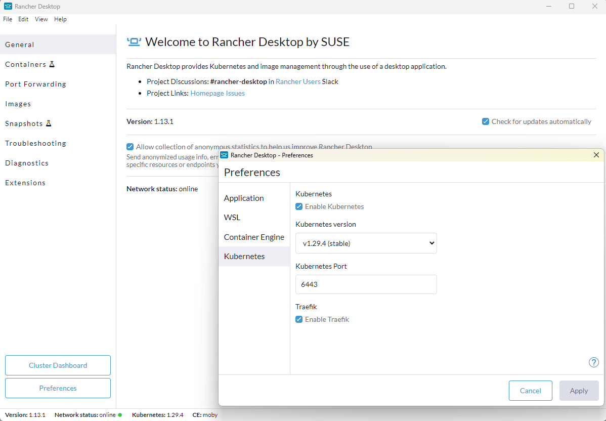Open the Rancher Users Slack link
606x421 pixels.
[x=298, y=81]
